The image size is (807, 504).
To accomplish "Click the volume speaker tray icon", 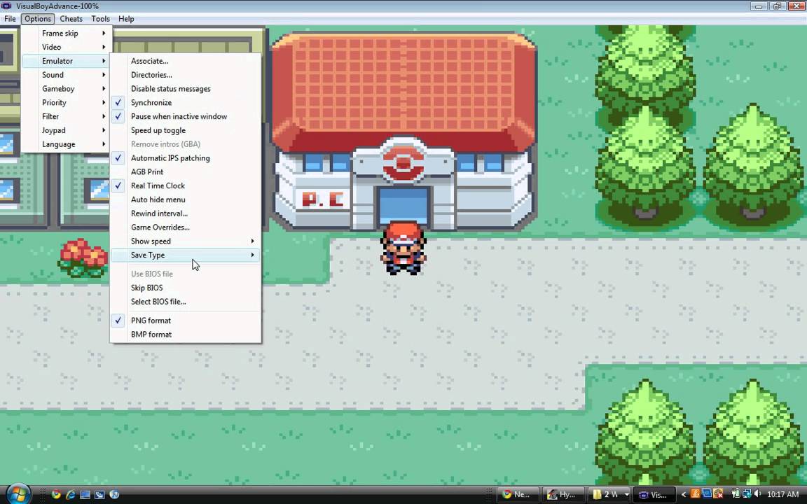I will point(757,494).
